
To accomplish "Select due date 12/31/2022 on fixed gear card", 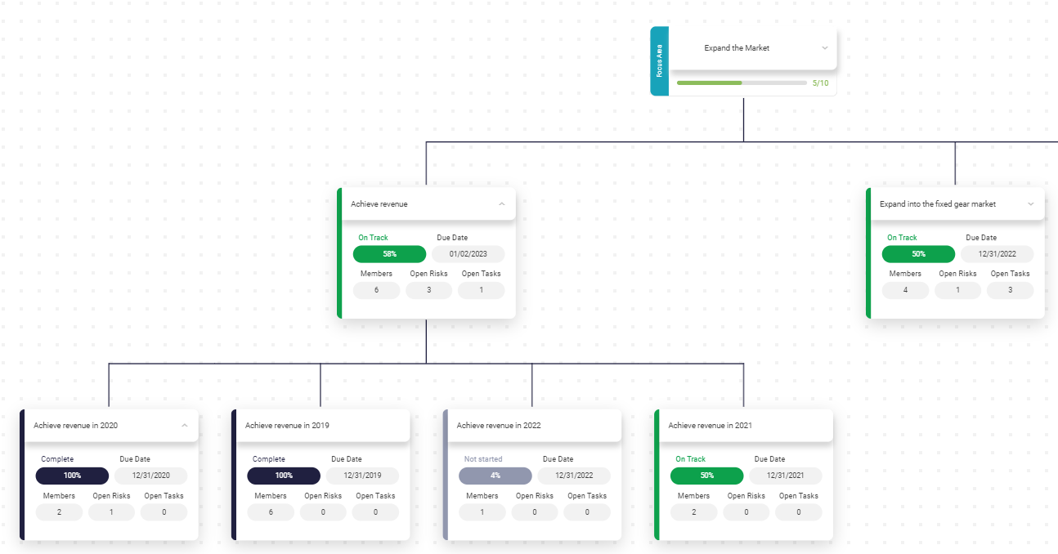I will tap(997, 254).
